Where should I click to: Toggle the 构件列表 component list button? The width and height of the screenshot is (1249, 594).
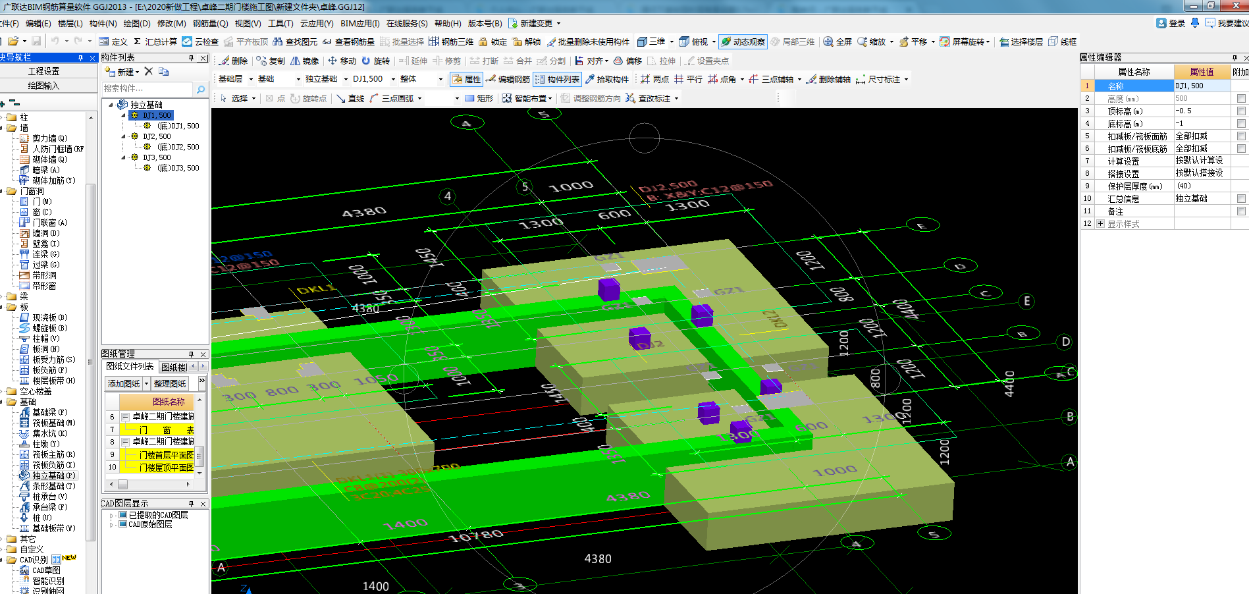tap(557, 79)
